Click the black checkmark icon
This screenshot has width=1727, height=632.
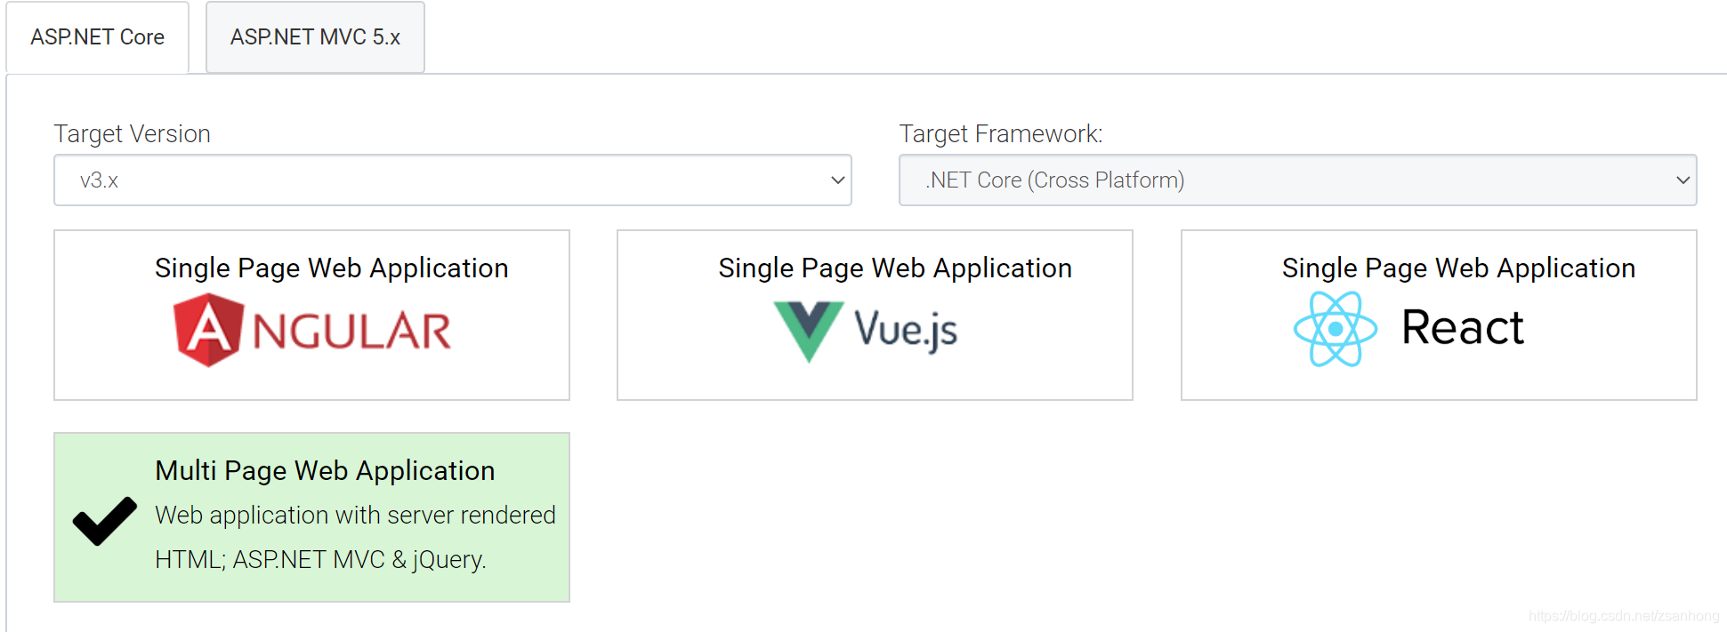(x=105, y=521)
